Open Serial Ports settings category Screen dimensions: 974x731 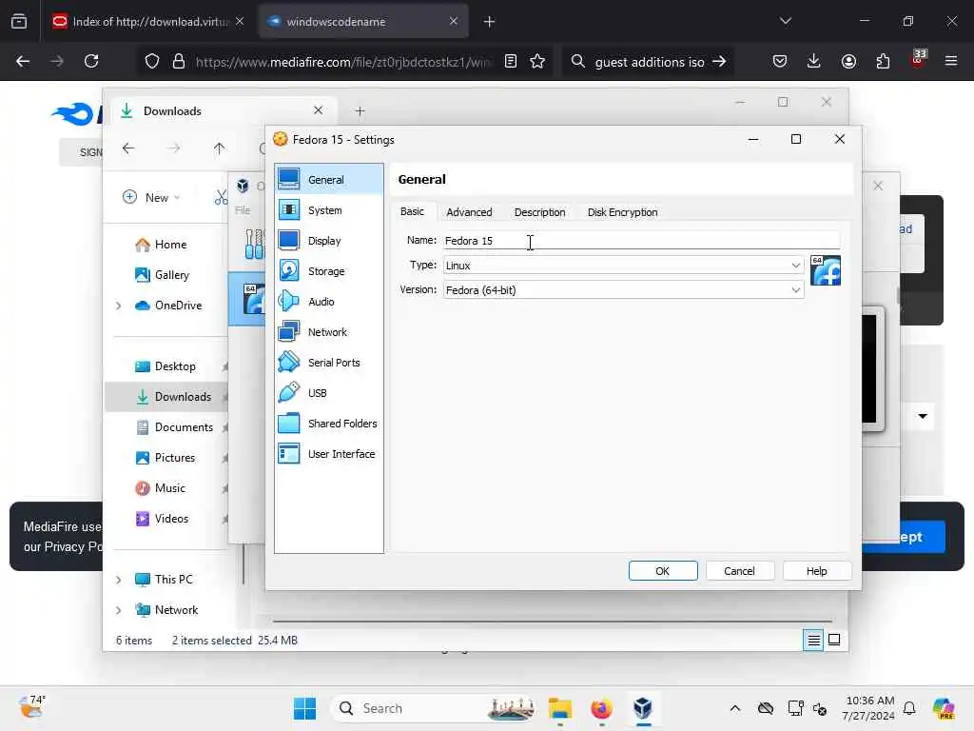(328, 363)
